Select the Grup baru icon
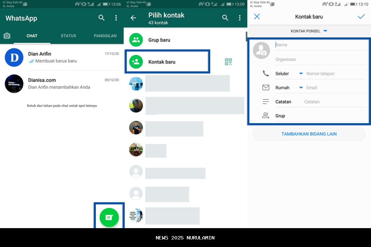This screenshot has height=247, width=371. (136, 40)
